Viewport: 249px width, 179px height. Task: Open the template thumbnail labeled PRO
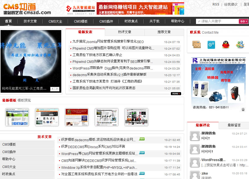(x=107, y=117)
